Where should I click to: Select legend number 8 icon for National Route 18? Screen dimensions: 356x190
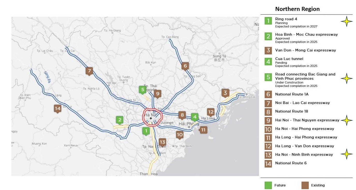268,112
